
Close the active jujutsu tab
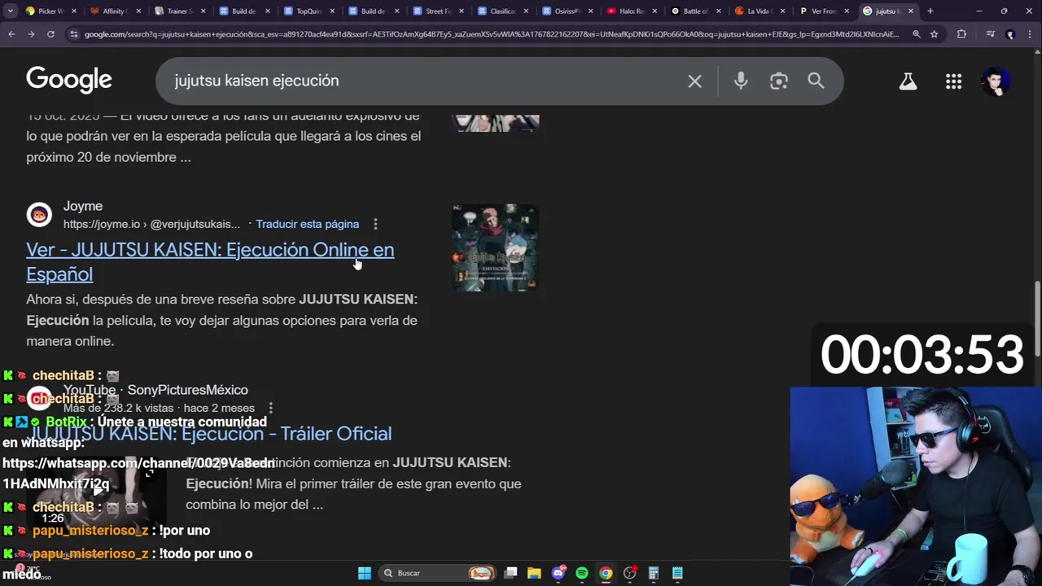[x=911, y=11]
